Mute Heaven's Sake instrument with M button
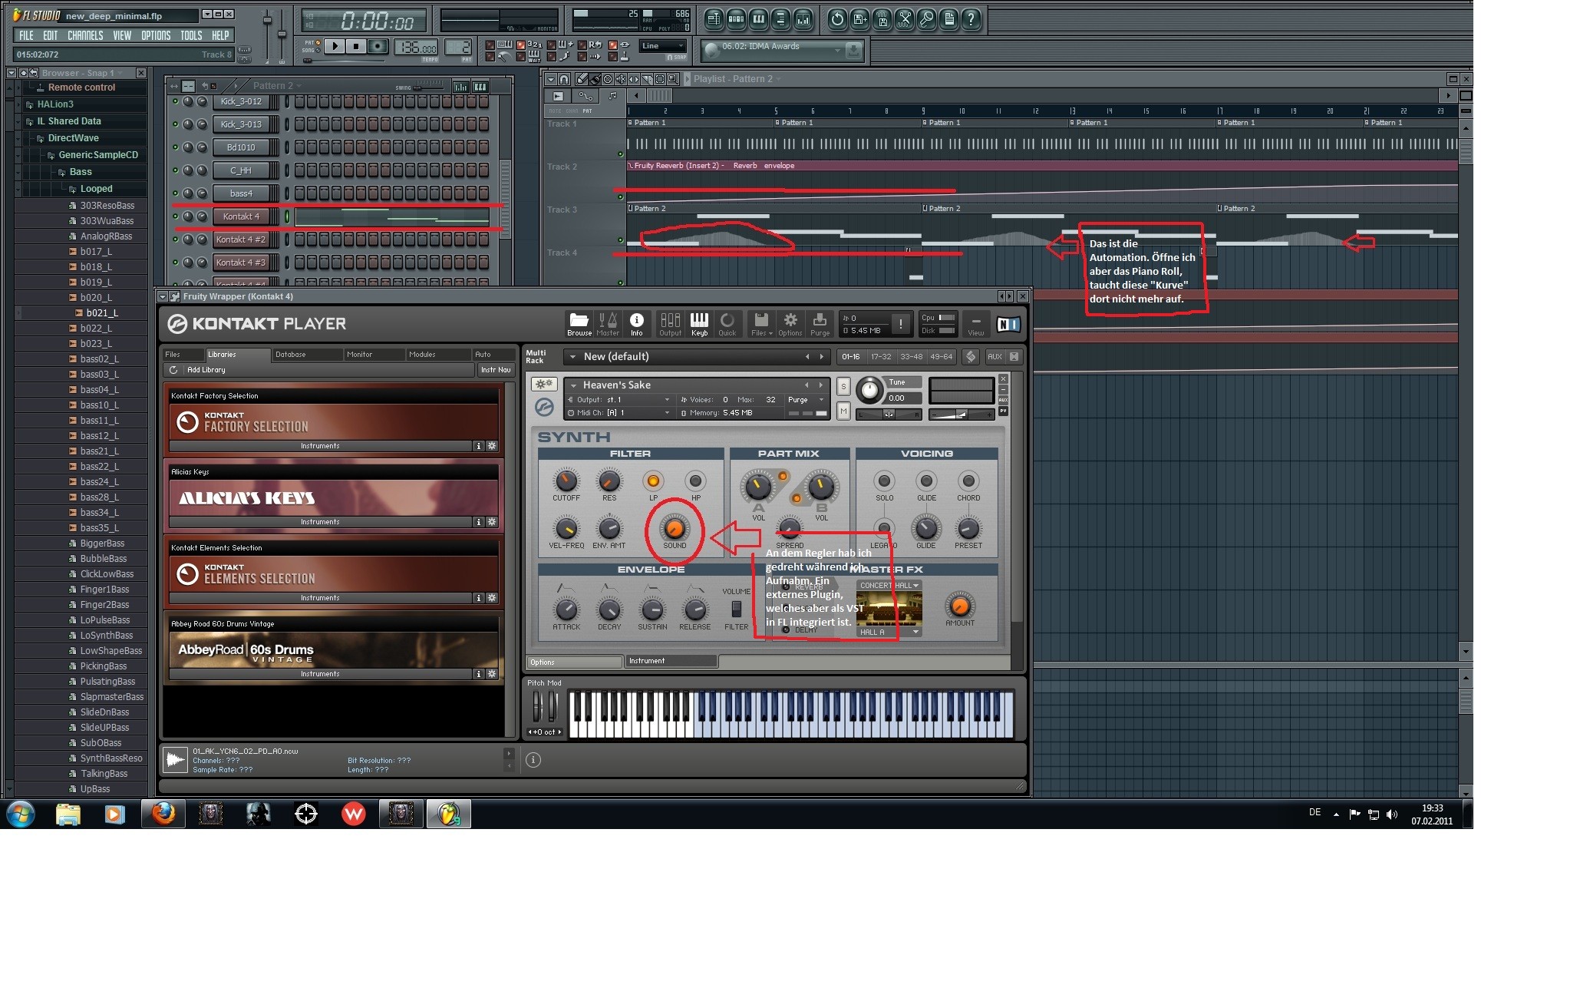 click(843, 411)
